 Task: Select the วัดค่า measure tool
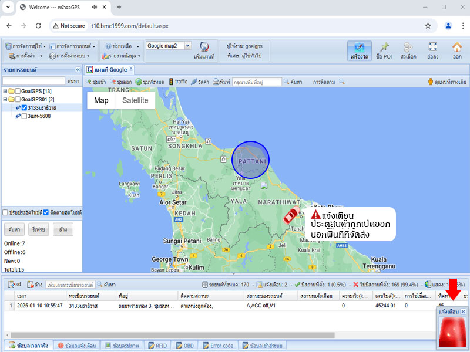(x=200, y=82)
